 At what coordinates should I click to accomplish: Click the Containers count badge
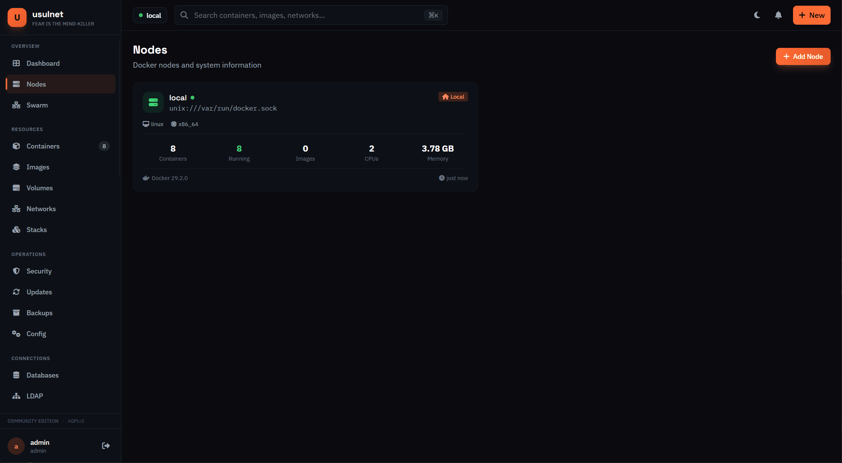104,146
